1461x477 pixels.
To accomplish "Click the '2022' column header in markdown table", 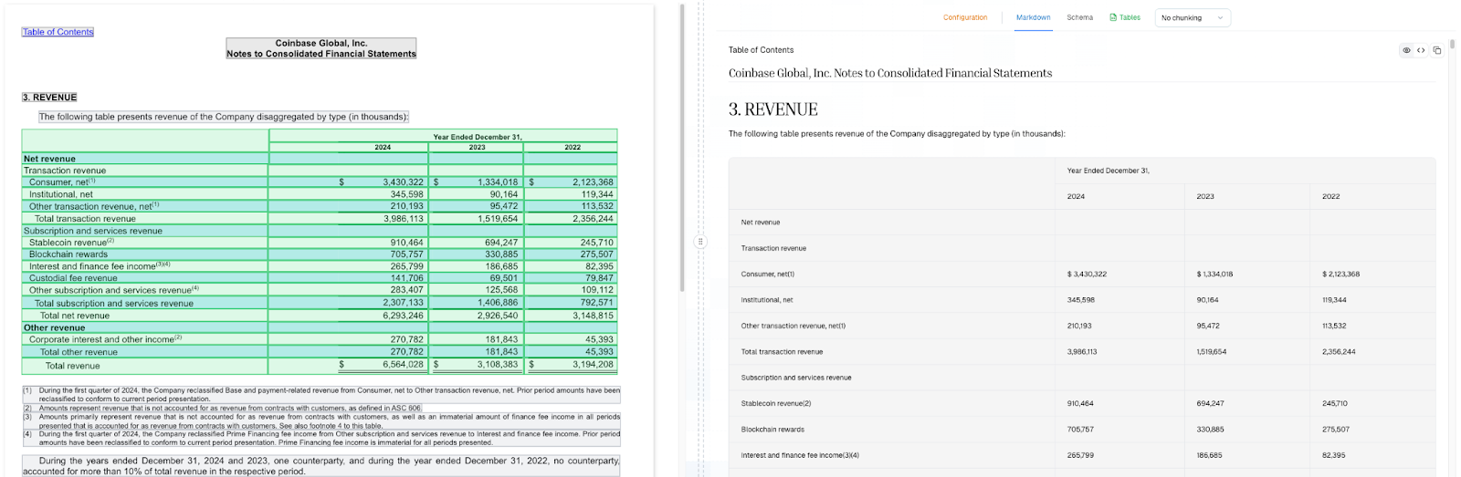I will click(x=1331, y=196).
